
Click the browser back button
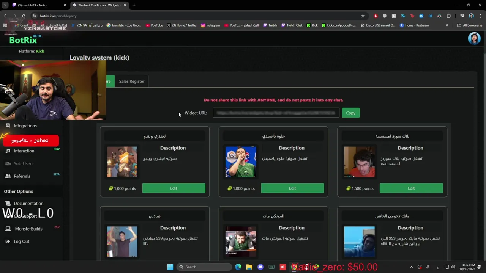click(5, 16)
